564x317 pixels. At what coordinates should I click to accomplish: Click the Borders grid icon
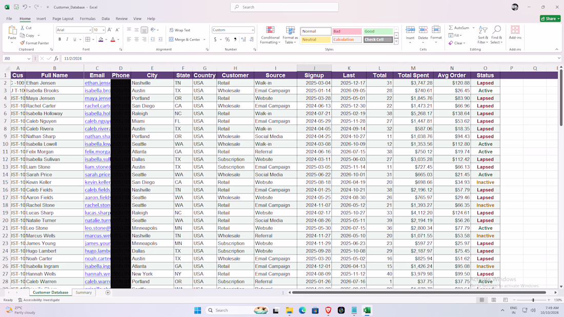[87, 39]
